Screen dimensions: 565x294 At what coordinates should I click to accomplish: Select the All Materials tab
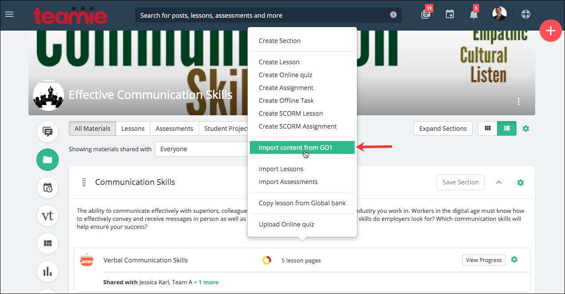point(92,129)
